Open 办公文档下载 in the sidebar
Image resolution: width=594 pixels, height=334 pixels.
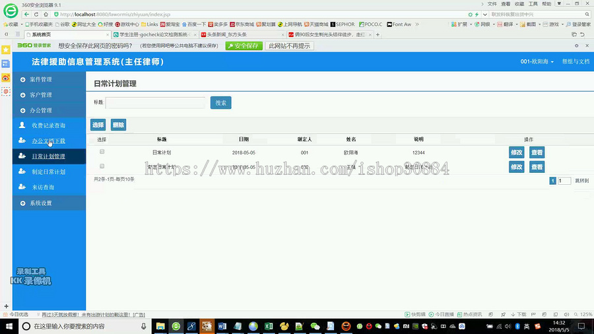pyautogui.click(x=49, y=141)
